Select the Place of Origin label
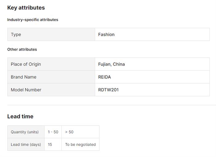The height and width of the screenshot is (157, 216). pos(26,64)
